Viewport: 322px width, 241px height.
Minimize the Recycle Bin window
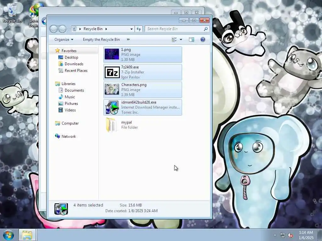tap(184, 20)
